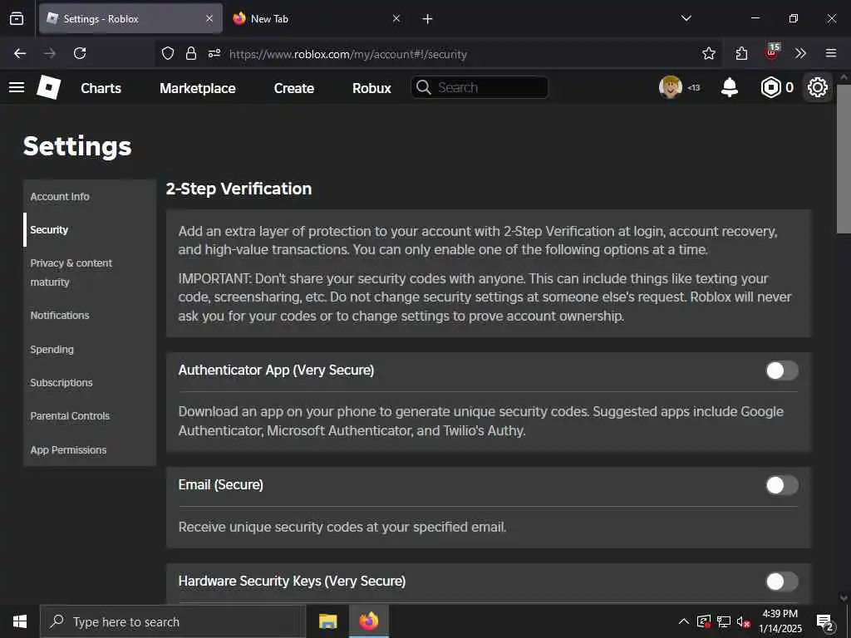Open Account Info settings section
Screen dimensions: 851x638
pyautogui.click(x=90, y=196)
